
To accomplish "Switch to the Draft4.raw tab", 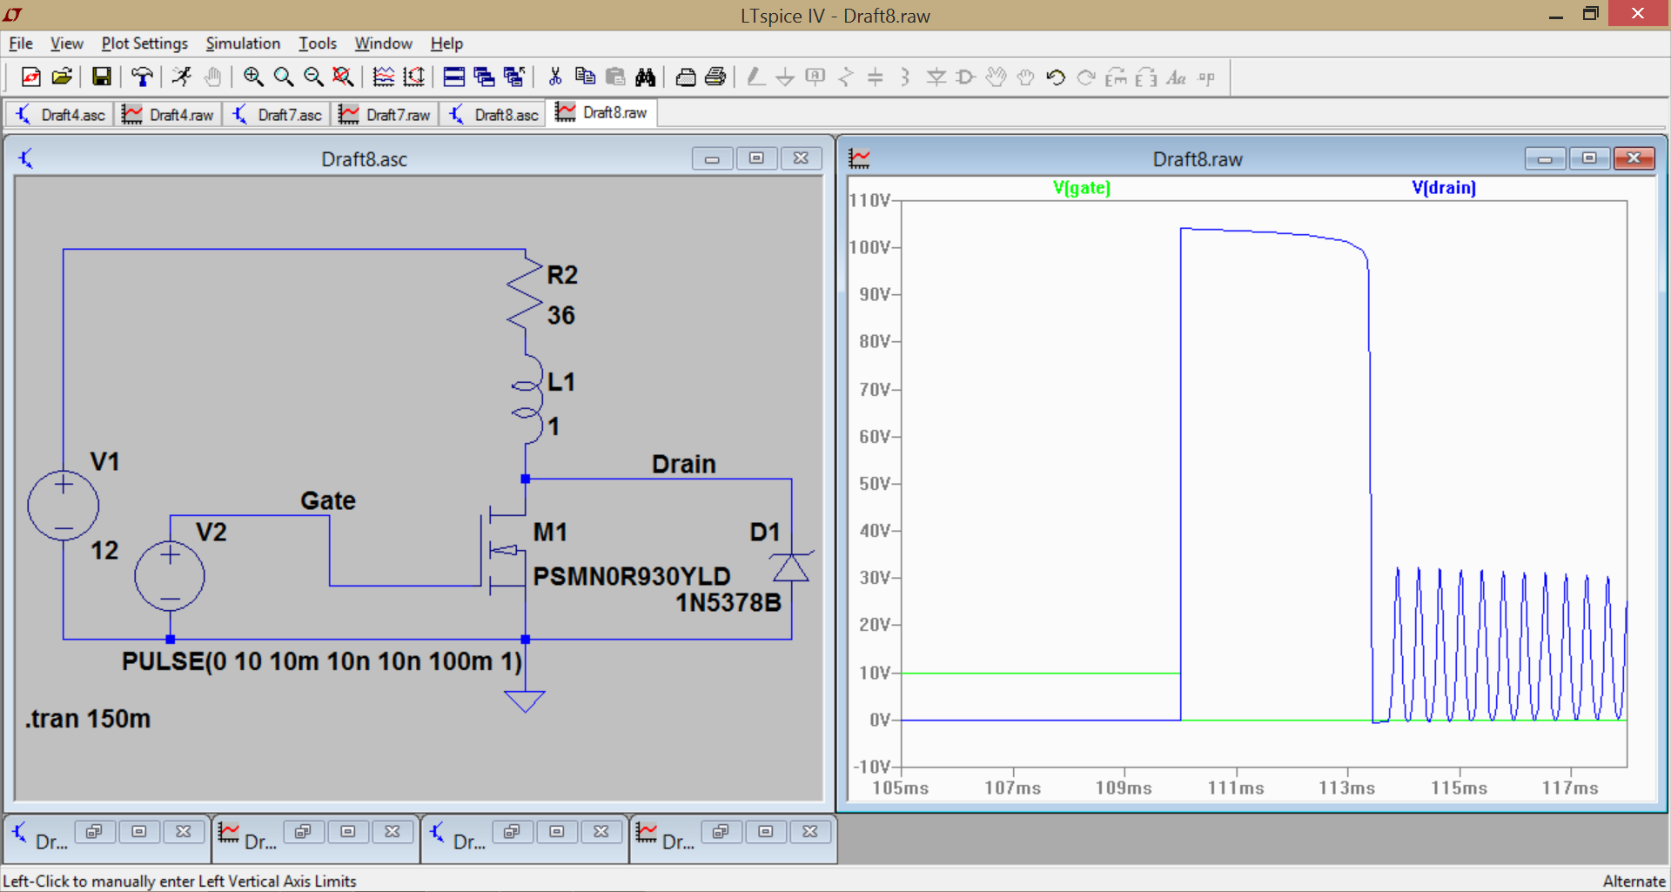I will pyautogui.click(x=168, y=115).
